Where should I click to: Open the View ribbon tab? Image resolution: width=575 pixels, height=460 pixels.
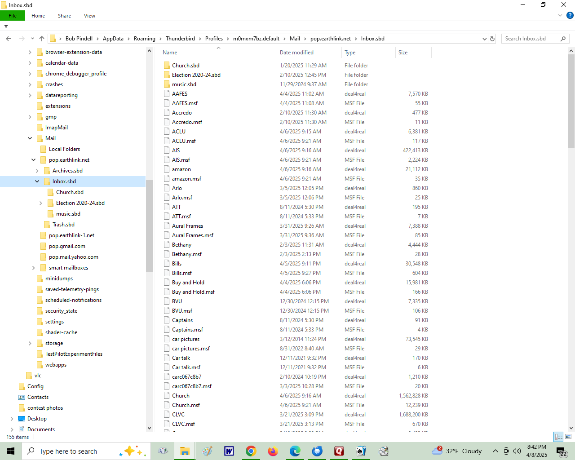point(89,16)
